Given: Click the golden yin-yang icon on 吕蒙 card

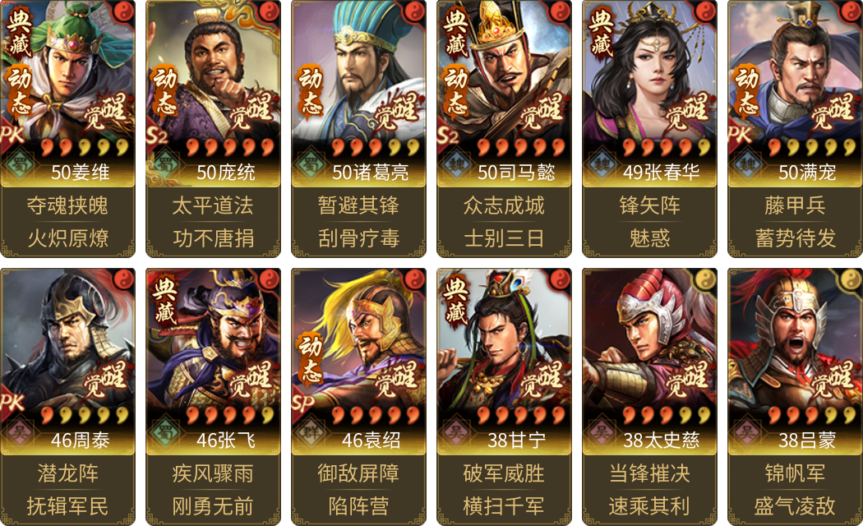Looking at the screenshot, I should [x=851, y=279].
